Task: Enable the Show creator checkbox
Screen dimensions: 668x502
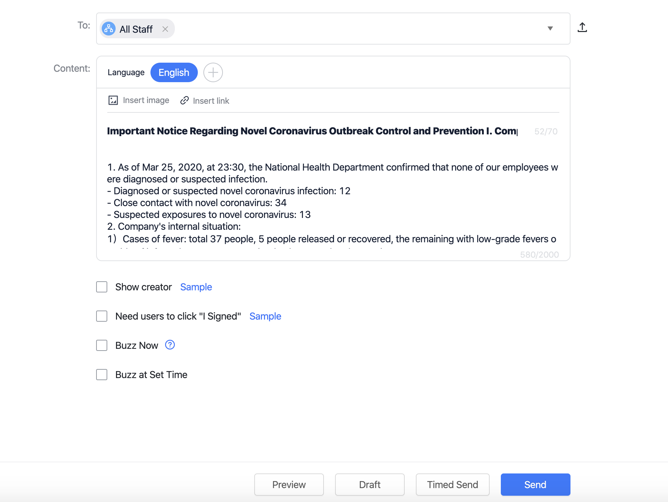Action: (x=102, y=287)
